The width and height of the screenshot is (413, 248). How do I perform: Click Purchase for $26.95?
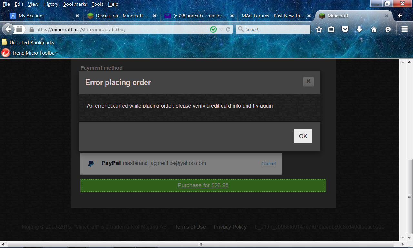(x=203, y=185)
